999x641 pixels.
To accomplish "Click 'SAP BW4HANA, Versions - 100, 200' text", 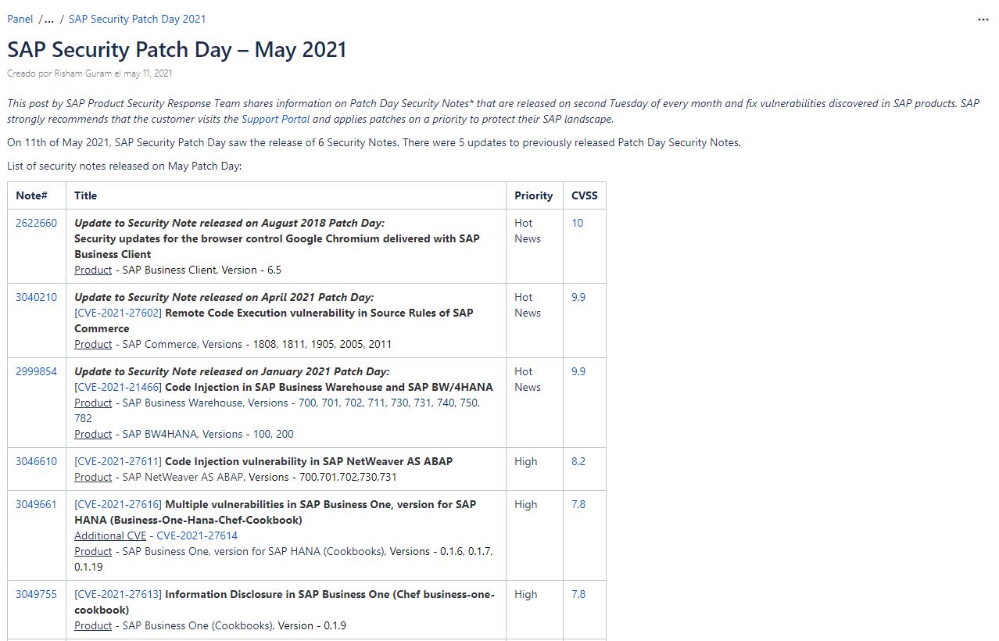I will 208,434.
